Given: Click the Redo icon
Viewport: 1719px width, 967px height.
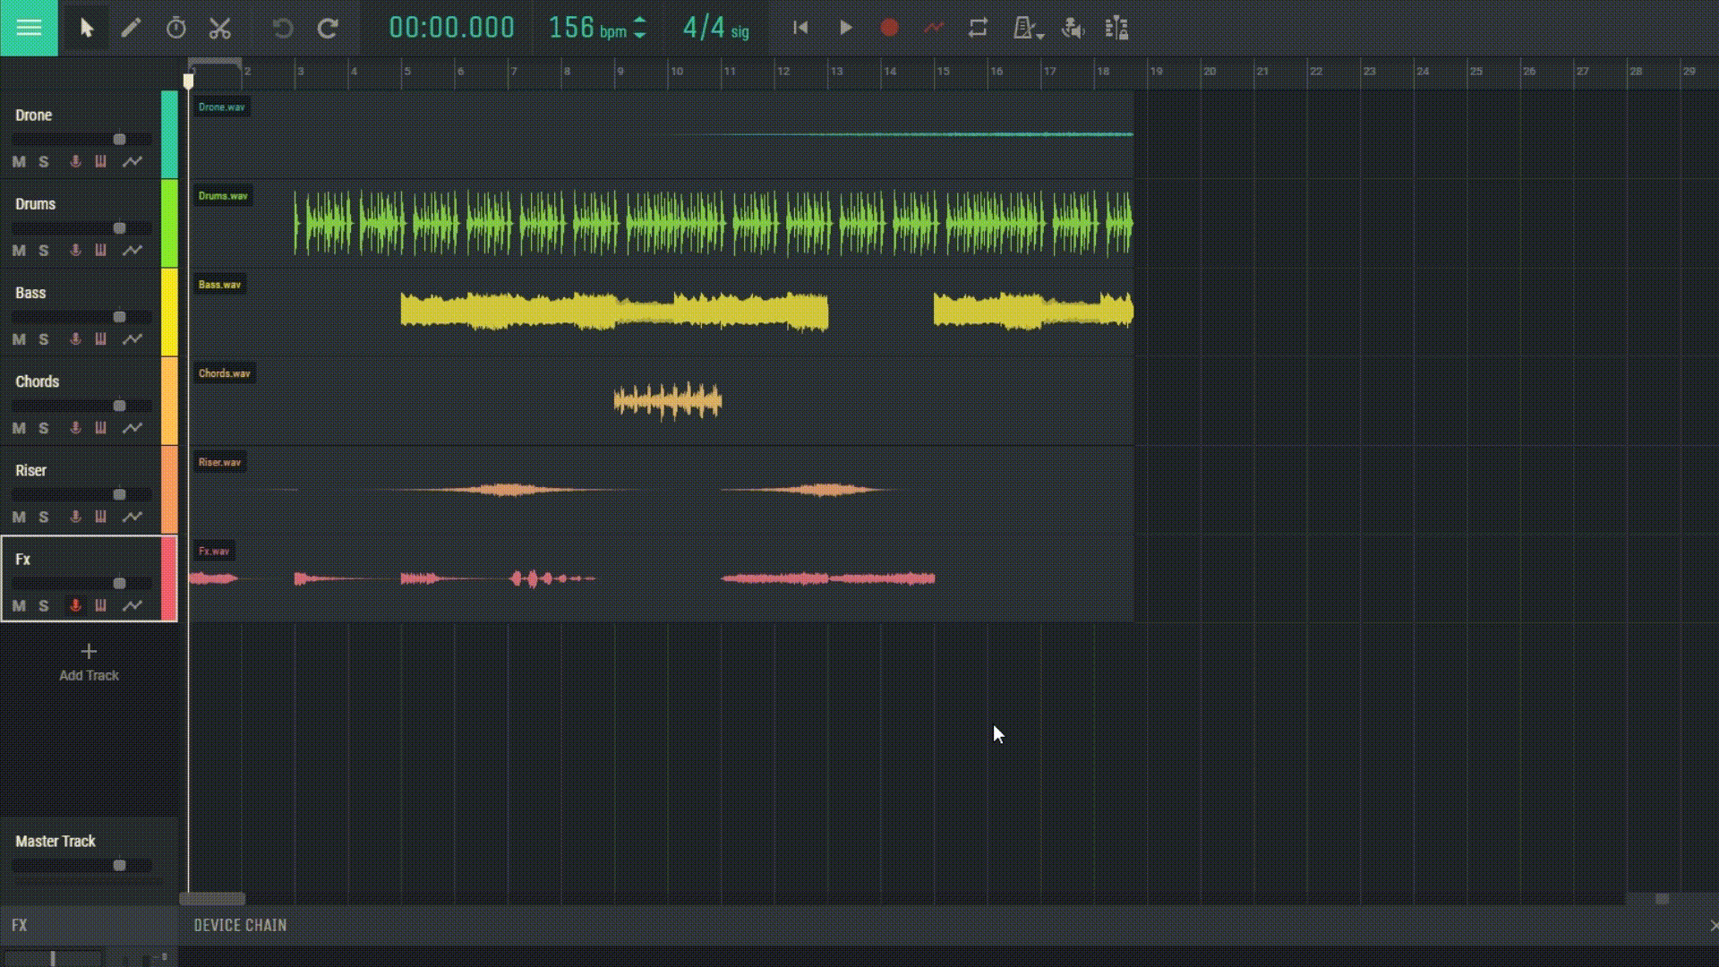Looking at the screenshot, I should point(329,28).
